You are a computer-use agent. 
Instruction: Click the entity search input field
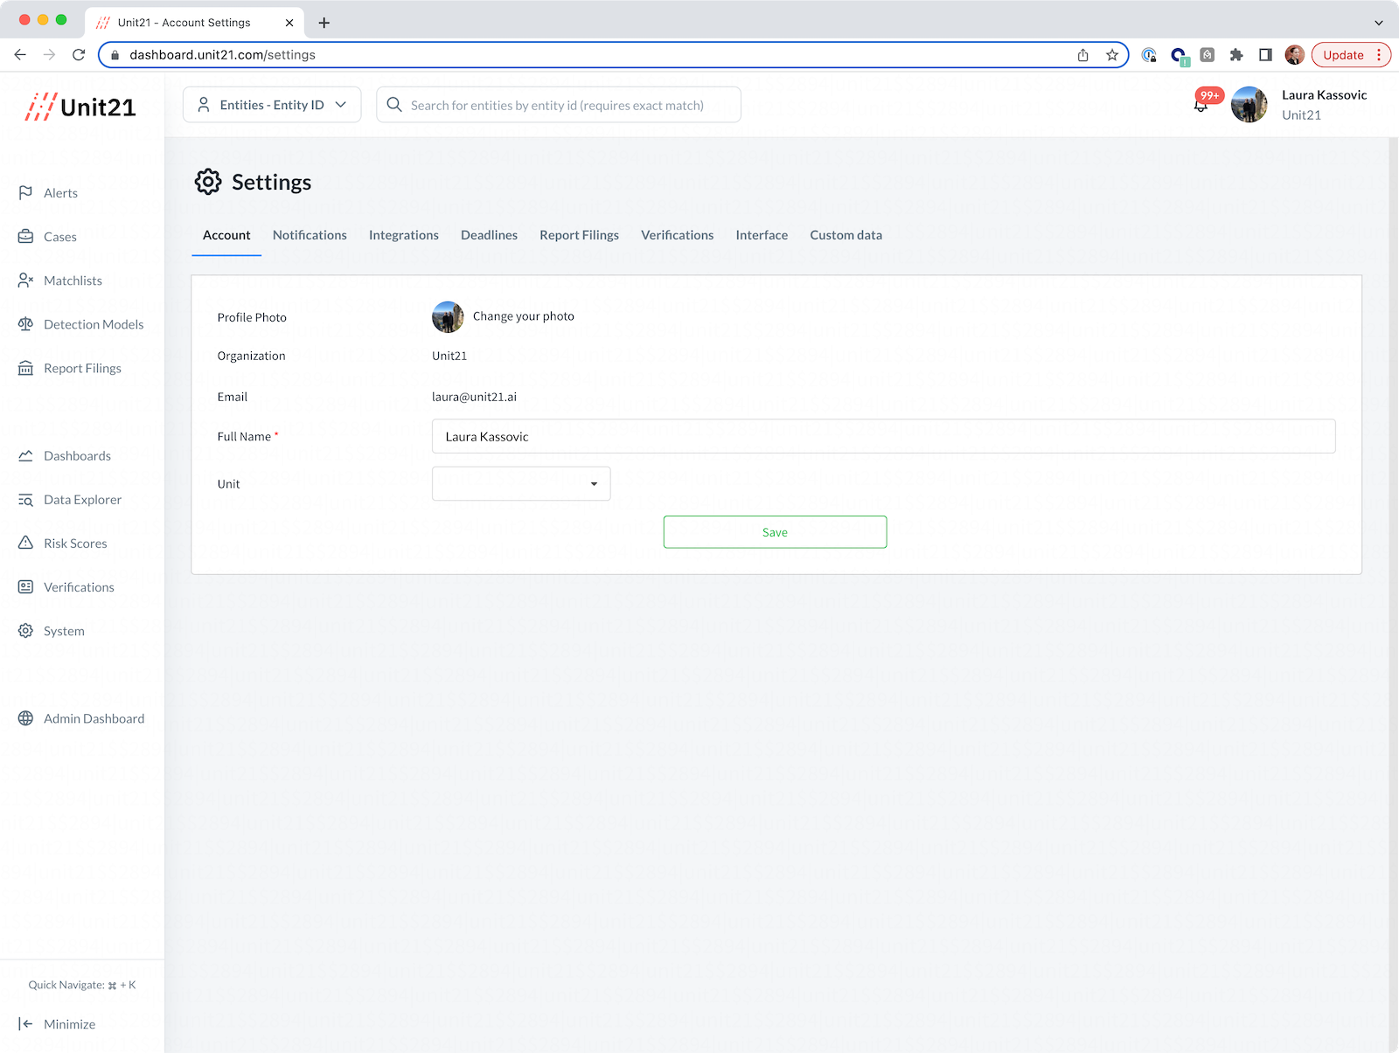pos(558,105)
